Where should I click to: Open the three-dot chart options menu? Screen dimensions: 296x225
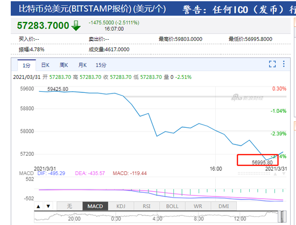[x=284, y=64]
